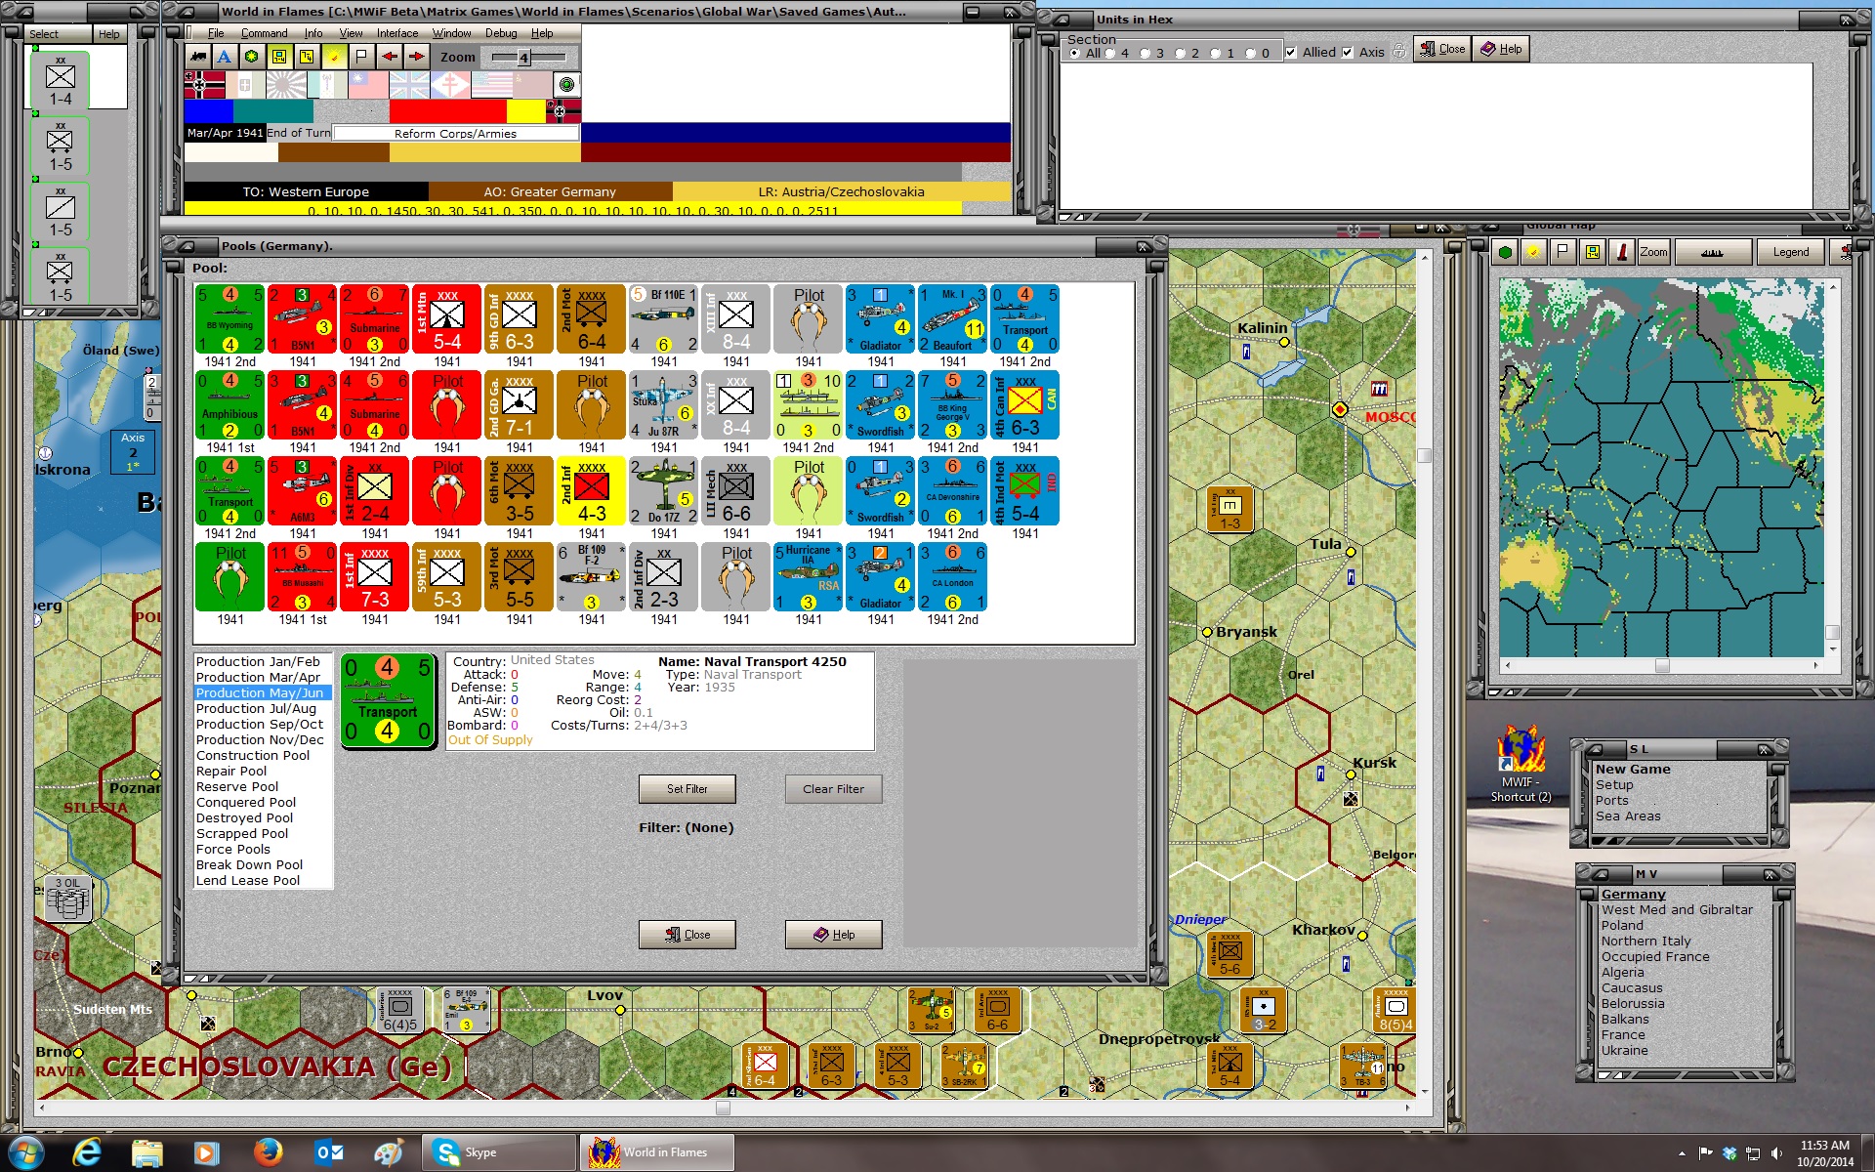Click the blue letter A toolbar icon

225,57
